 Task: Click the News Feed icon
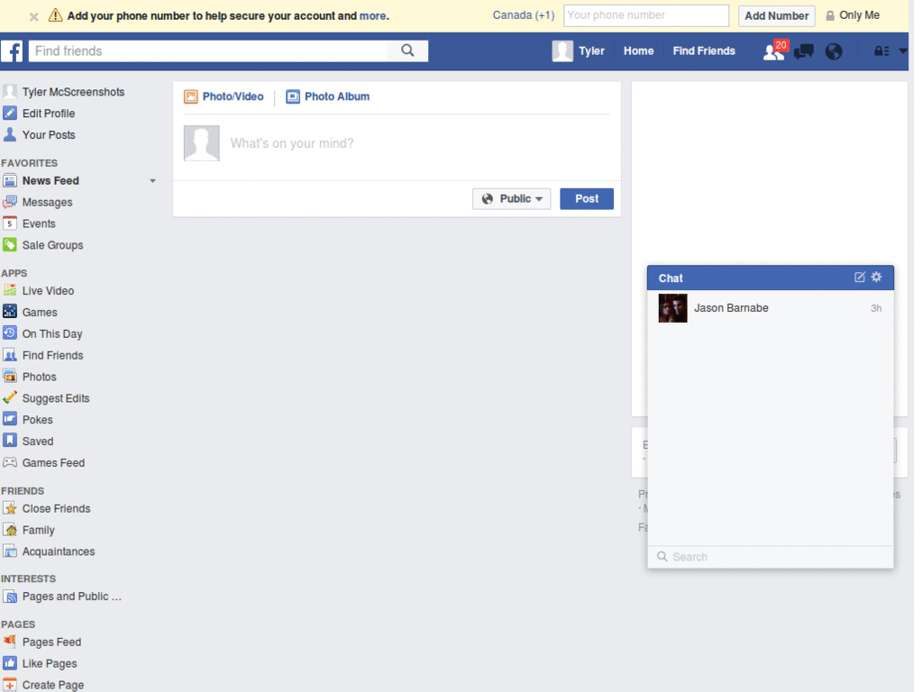(x=9, y=180)
